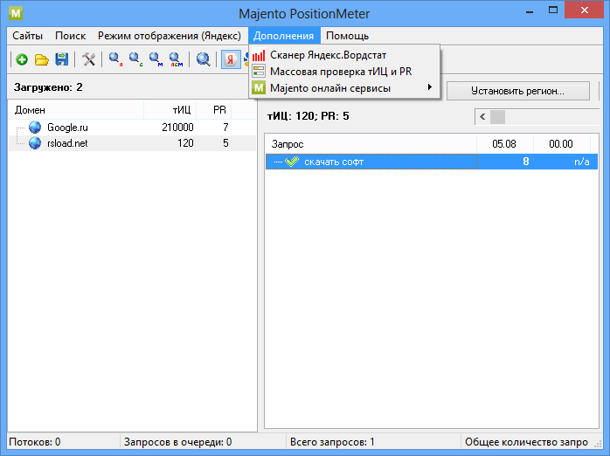Minimize the Majento PositionMeter window

(x=529, y=10)
